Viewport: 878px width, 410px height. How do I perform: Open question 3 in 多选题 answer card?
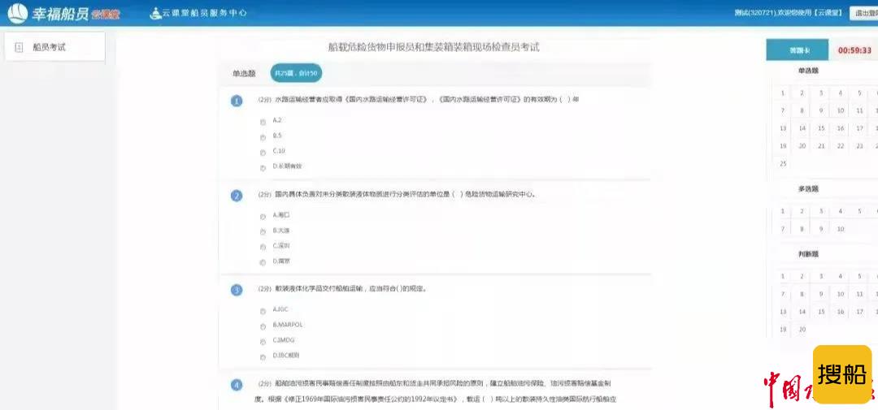tap(821, 211)
